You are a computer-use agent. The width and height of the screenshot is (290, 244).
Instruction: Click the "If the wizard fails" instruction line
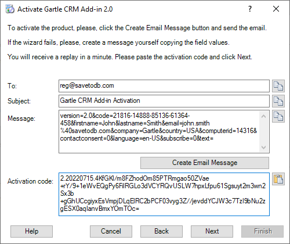point(118,42)
